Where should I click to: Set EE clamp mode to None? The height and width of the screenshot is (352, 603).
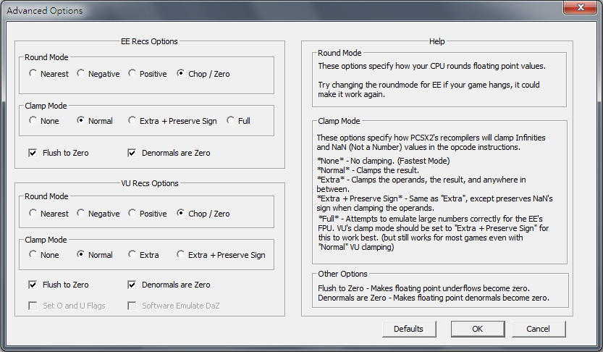33,121
